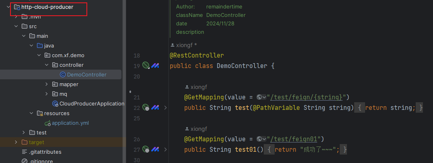Open the globe URL dropdown for /test/feign/{string}
Image resolution: width=433 pixels, height=163 pixels.
coord(261,97)
